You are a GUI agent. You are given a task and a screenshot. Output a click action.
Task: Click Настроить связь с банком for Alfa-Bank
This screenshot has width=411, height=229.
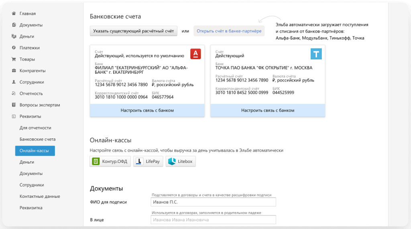(x=147, y=110)
